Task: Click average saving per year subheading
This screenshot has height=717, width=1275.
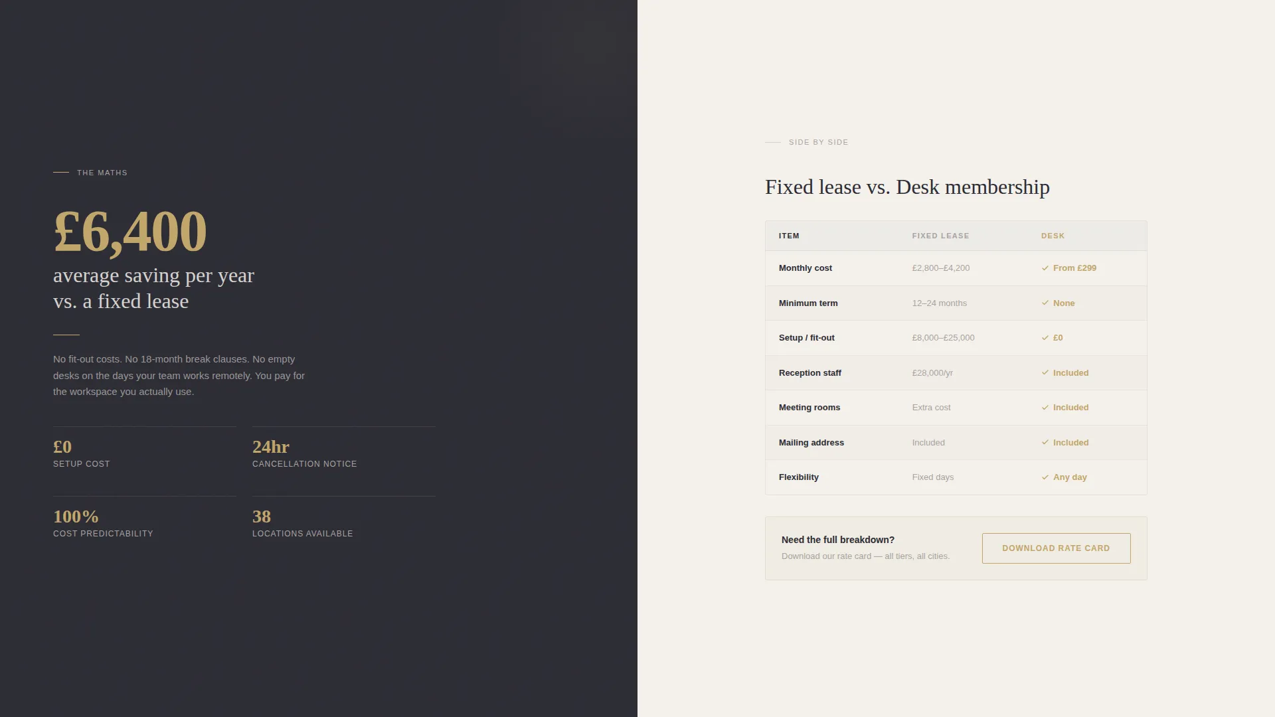Action: click(153, 288)
